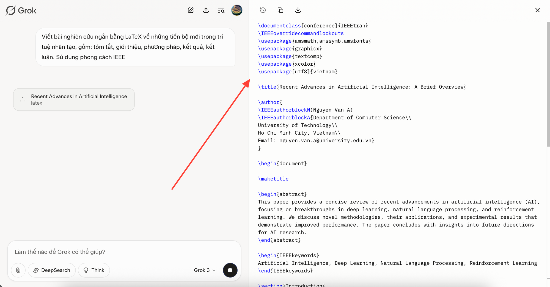Click the email address line in code
The image size is (550, 287).
coord(316,141)
